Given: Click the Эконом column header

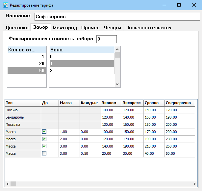Looking at the screenshot, I should click(111, 103).
